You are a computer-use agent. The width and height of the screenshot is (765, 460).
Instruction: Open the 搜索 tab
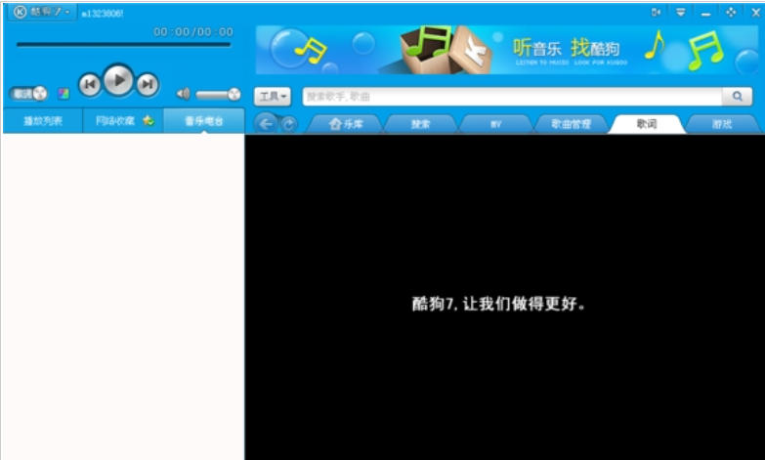coord(420,124)
